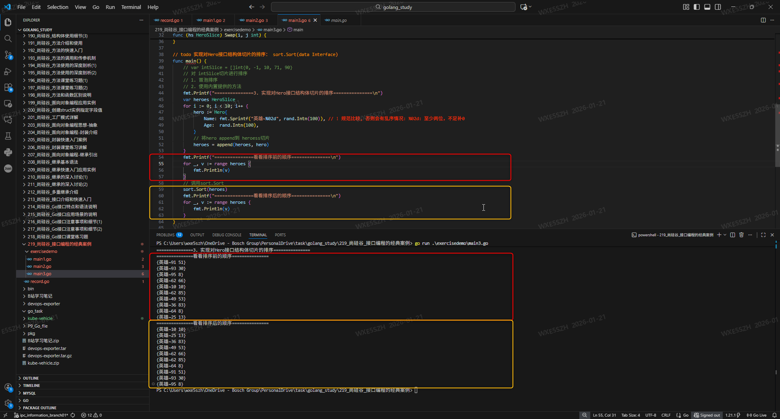The height and width of the screenshot is (419, 780).
Task: Kill the active powershell terminal with trash icon
Action: click(742, 235)
